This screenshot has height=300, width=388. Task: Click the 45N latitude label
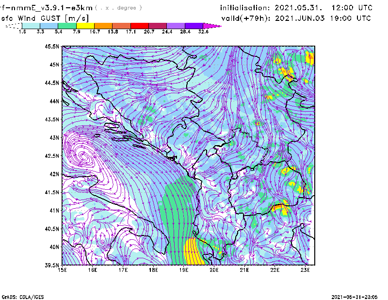pos(54,65)
